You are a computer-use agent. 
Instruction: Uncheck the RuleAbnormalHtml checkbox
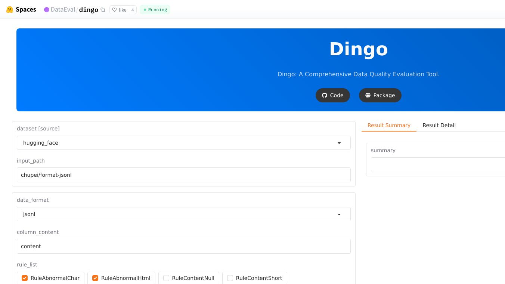pos(95,278)
